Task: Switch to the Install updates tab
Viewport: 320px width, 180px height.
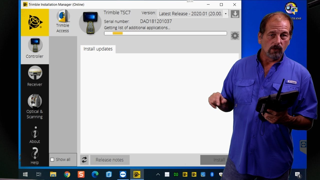Action: coord(98,49)
